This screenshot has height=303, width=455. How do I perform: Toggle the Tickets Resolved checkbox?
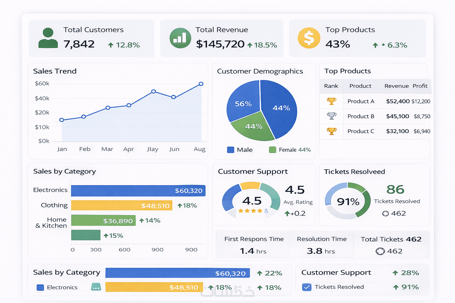[x=307, y=287]
